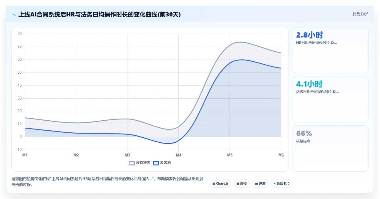Click the 改善后 blue legend swatch
This screenshot has height=199, width=380.
tap(156, 163)
